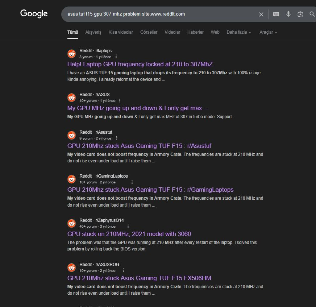Click 'Reddit · r/laptops' source line
This screenshot has width=316, height=307.
tap(96, 51)
